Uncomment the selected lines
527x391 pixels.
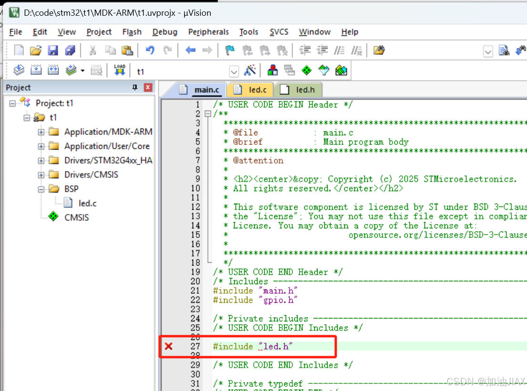(357, 51)
